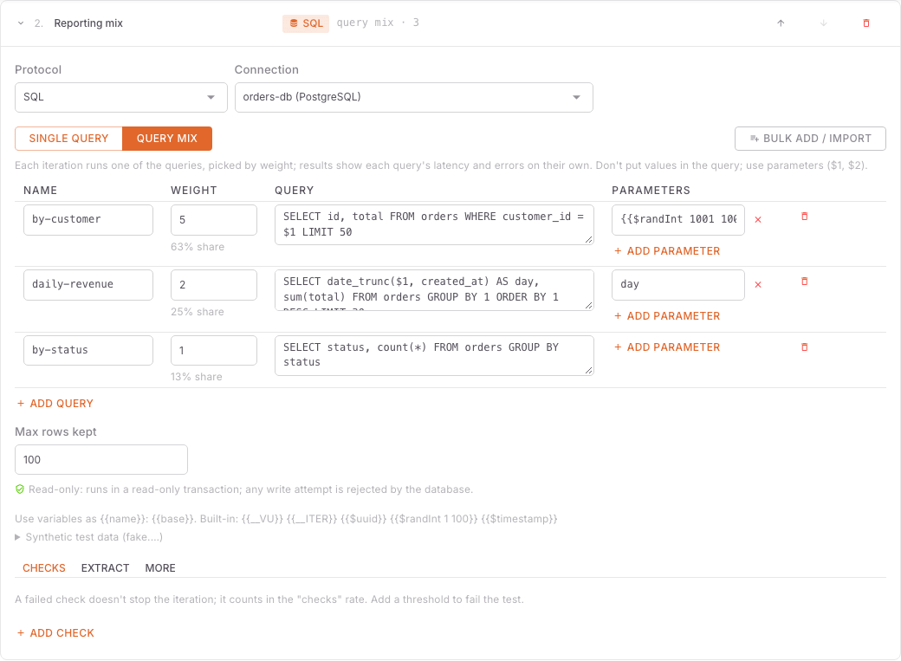
Task: Add parameter to by-customer query
Action: pyautogui.click(x=667, y=251)
